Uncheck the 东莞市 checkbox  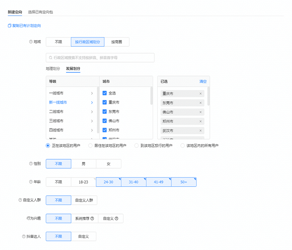pos(105,112)
